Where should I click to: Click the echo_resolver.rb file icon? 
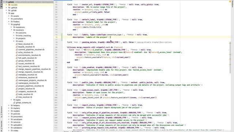click(17, 52)
